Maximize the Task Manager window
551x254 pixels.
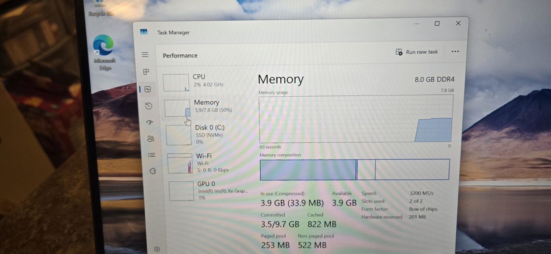(437, 23)
